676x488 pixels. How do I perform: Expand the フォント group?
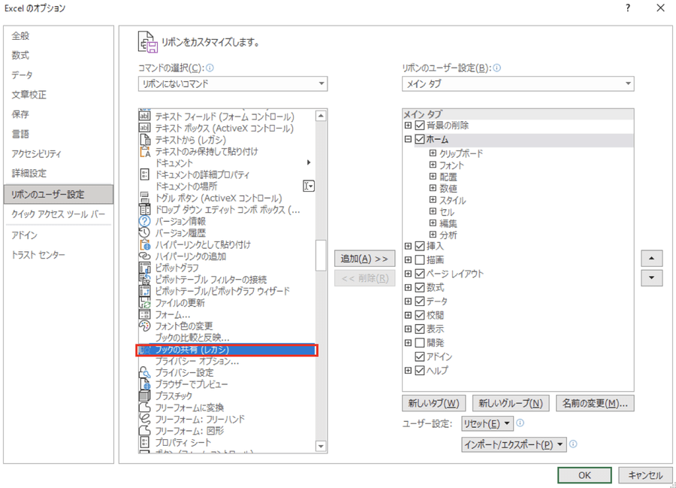[x=433, y=165]
